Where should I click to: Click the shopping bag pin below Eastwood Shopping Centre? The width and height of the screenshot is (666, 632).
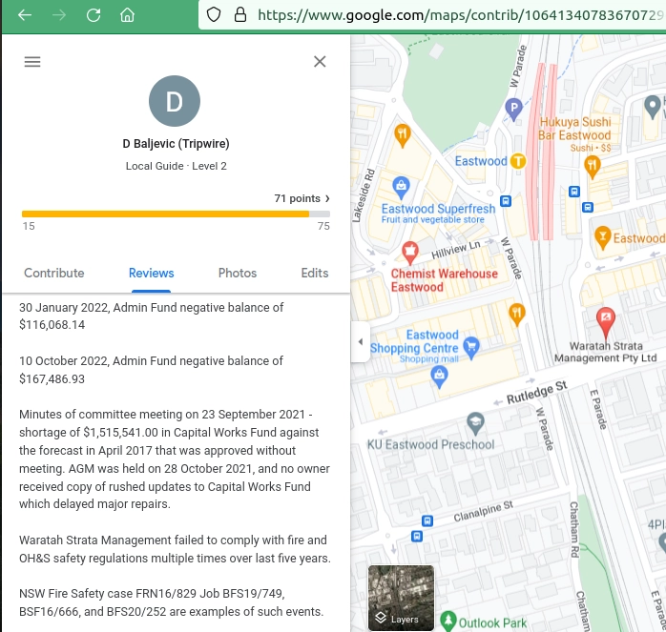coord(439,377)
